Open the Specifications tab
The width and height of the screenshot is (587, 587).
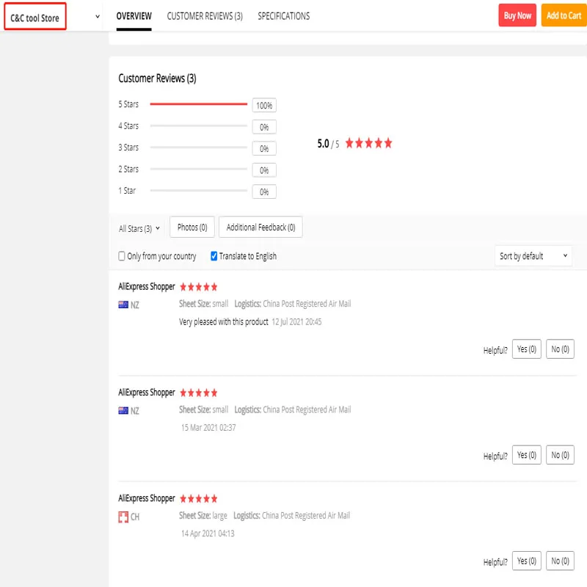coord(283,16)
